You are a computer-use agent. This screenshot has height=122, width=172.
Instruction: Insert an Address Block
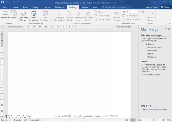click(x=70, y=16)
